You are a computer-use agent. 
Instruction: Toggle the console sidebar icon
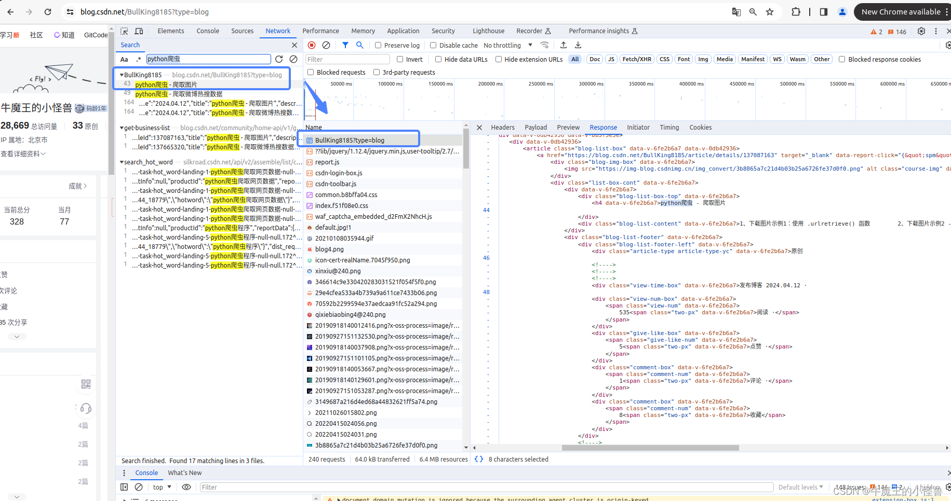[124, 487]
